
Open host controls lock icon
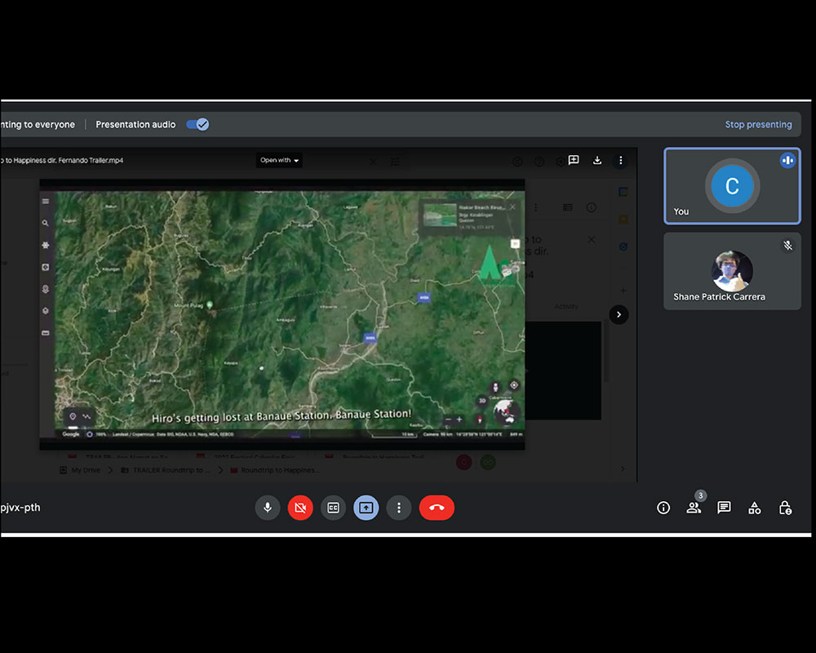tap(785, 508)
